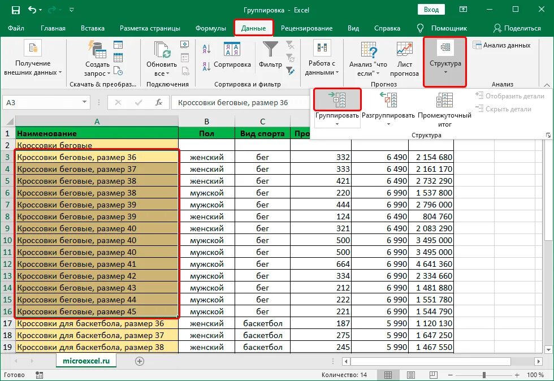The width and height of the screenshot is (554, 381).
Task: Expand the Обновить все dropdown arrow
Action: click(x=167, y=73)
